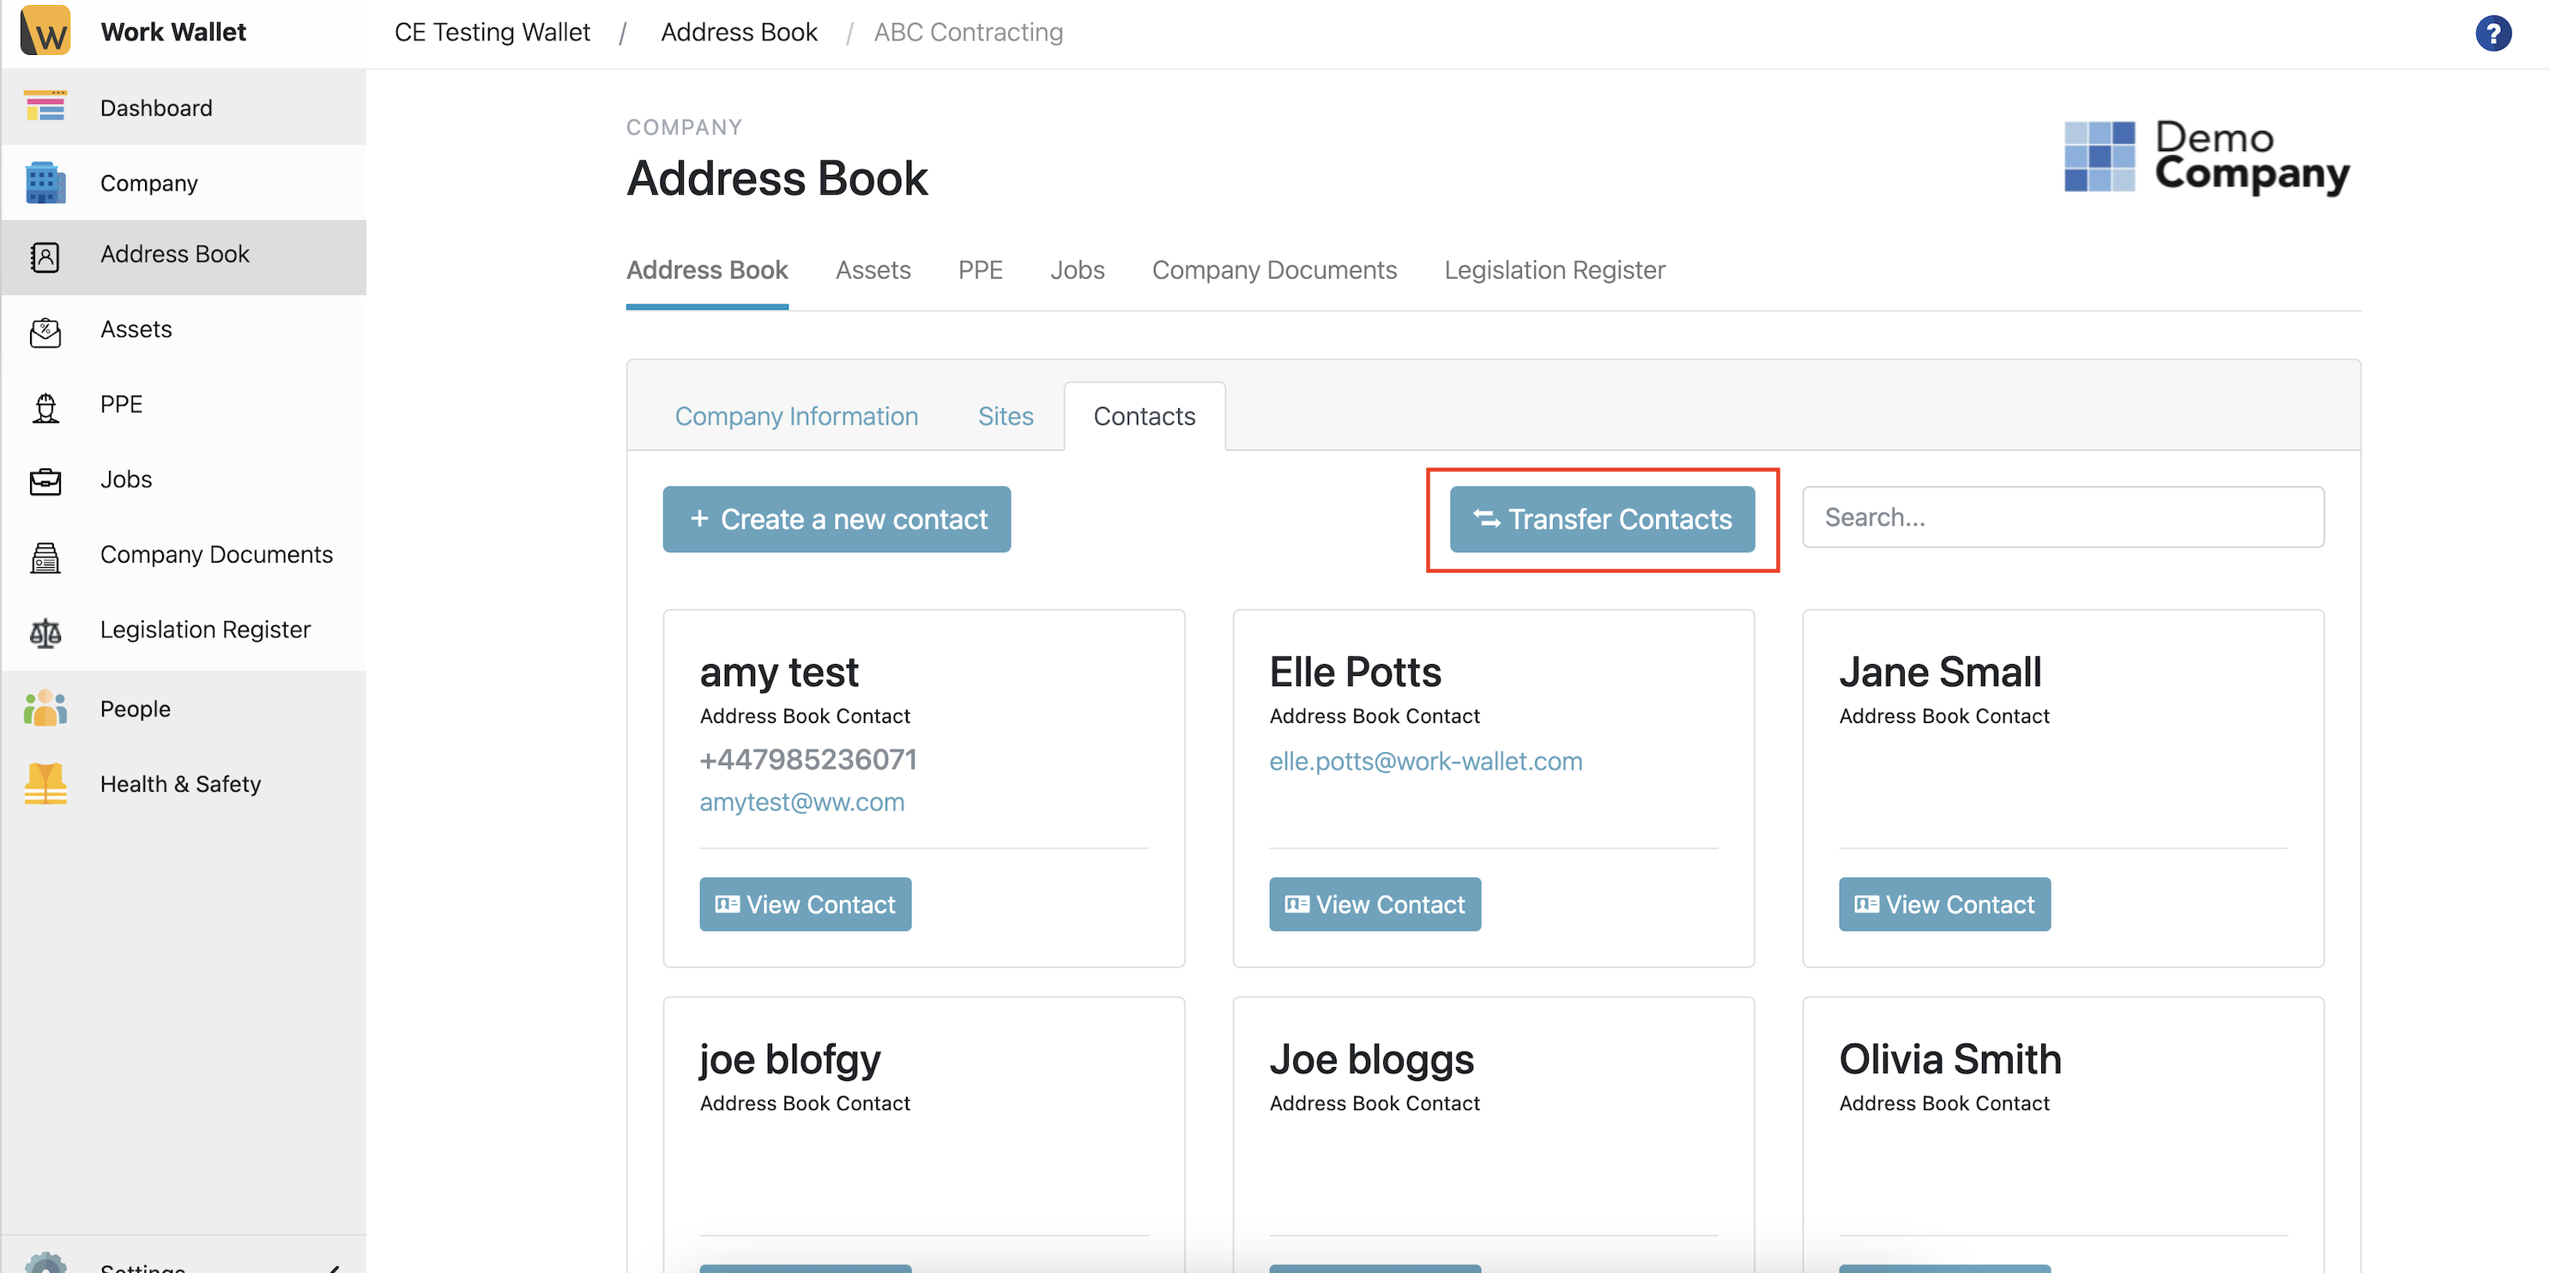
Task: Click the Work Wallet logo icon
Action: [x=45, y=31]
